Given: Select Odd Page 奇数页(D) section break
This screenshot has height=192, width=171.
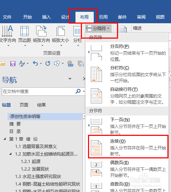Looking at the screenshot, I should pyautogui.click(x=127, y=187).
